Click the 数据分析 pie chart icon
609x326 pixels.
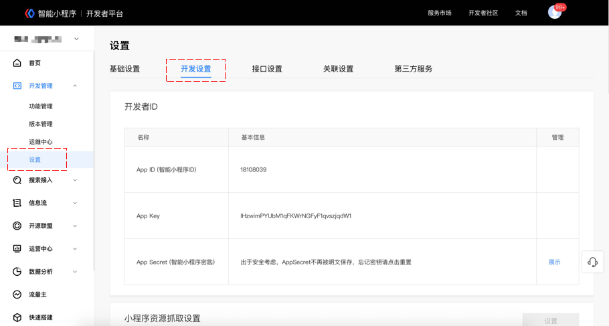(x=17, y=272)
